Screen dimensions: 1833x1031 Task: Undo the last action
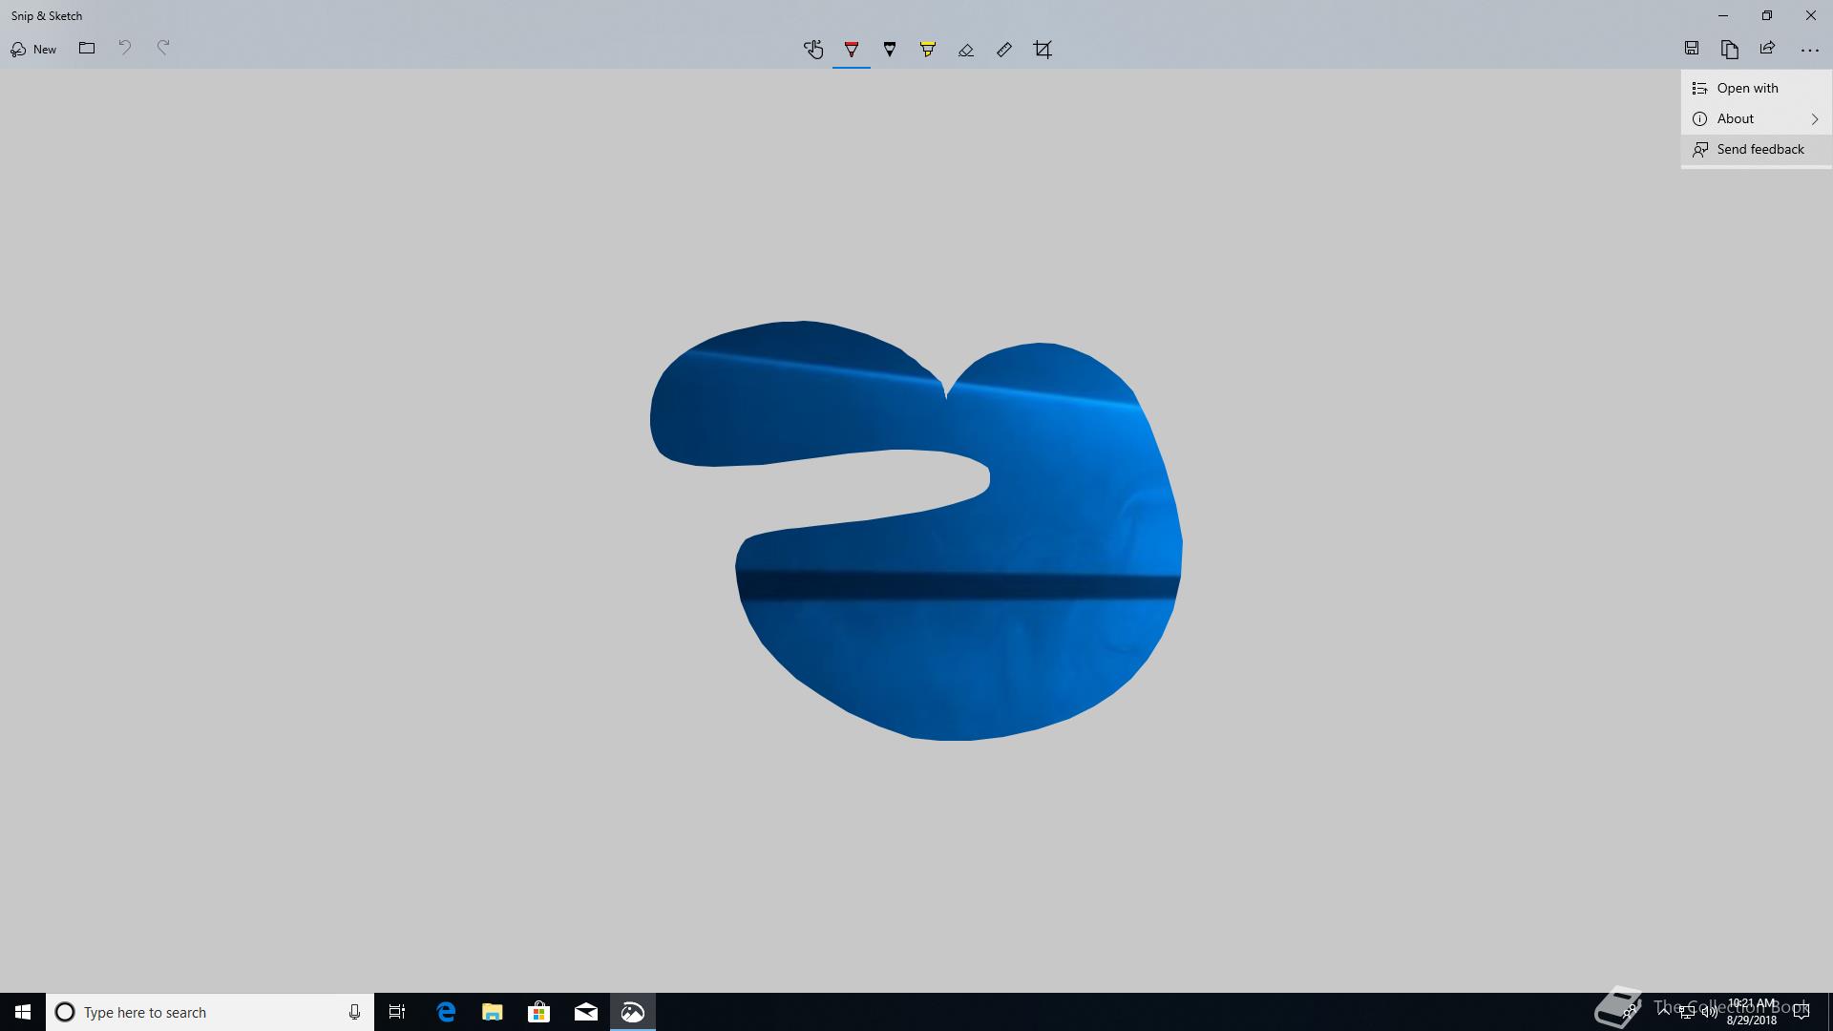124,48
